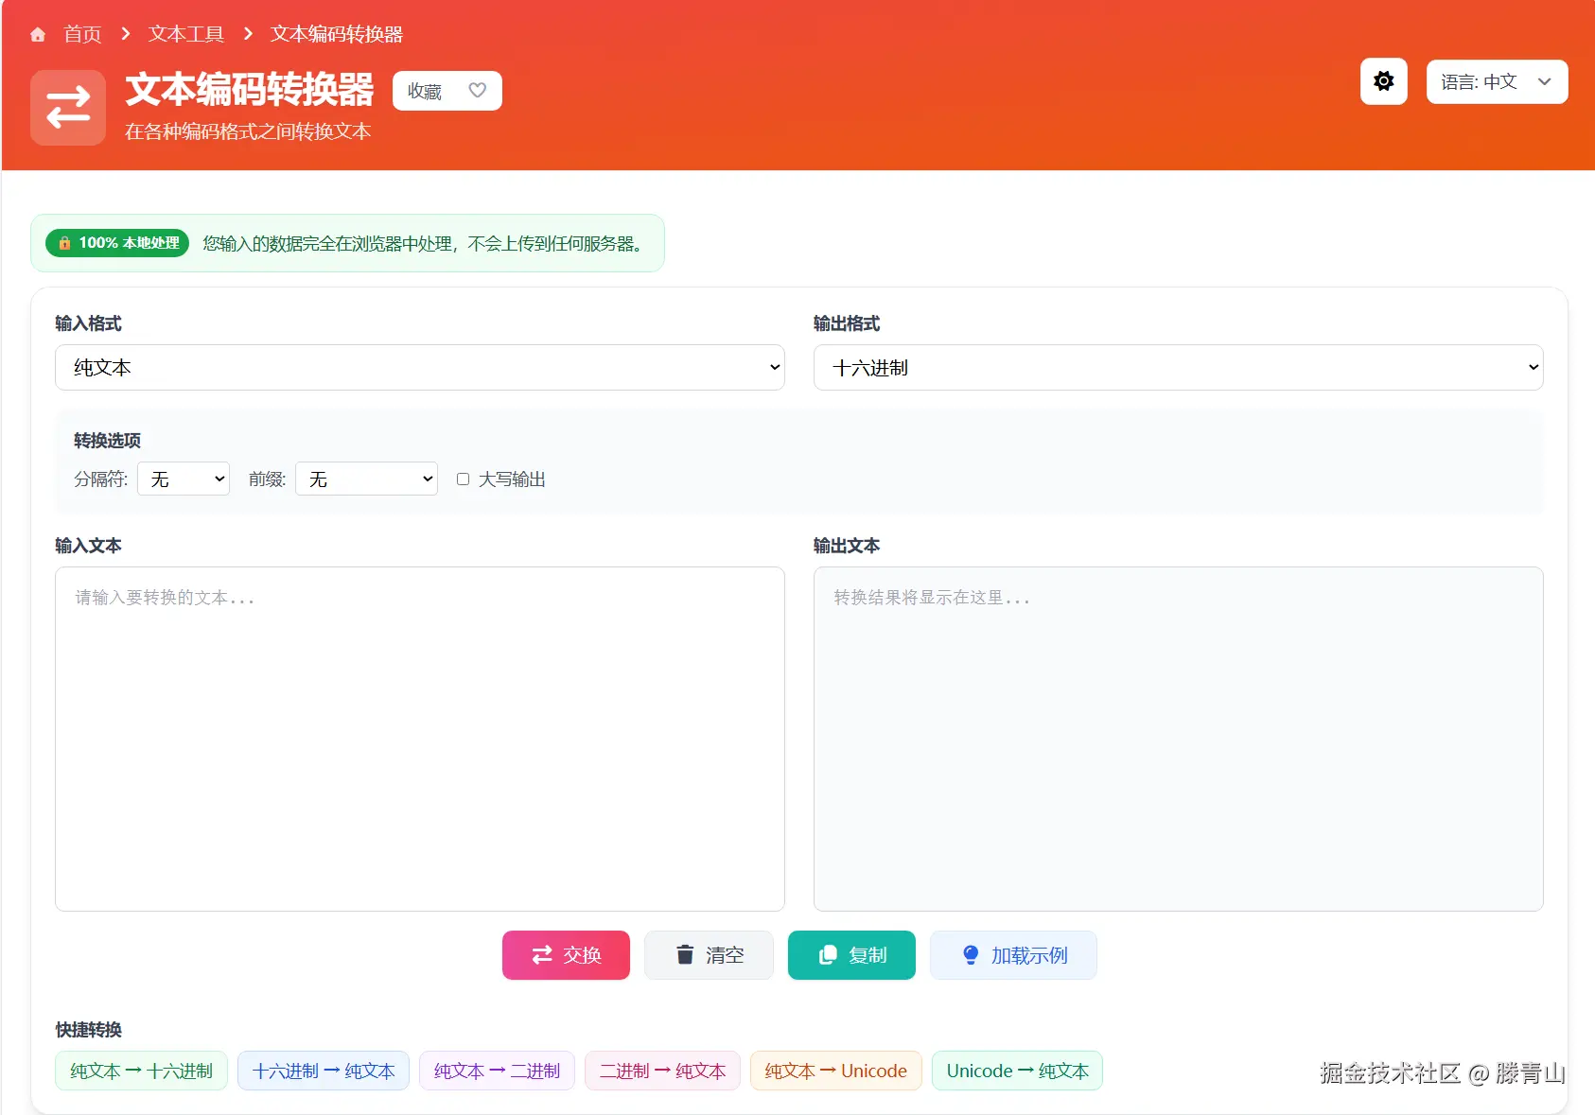Image resolution: width=1595 pixels, height=1115 pixels.
Task: Click the copy icon in the 复制 button
Action: pyautogui.click(x=828, y=955)
